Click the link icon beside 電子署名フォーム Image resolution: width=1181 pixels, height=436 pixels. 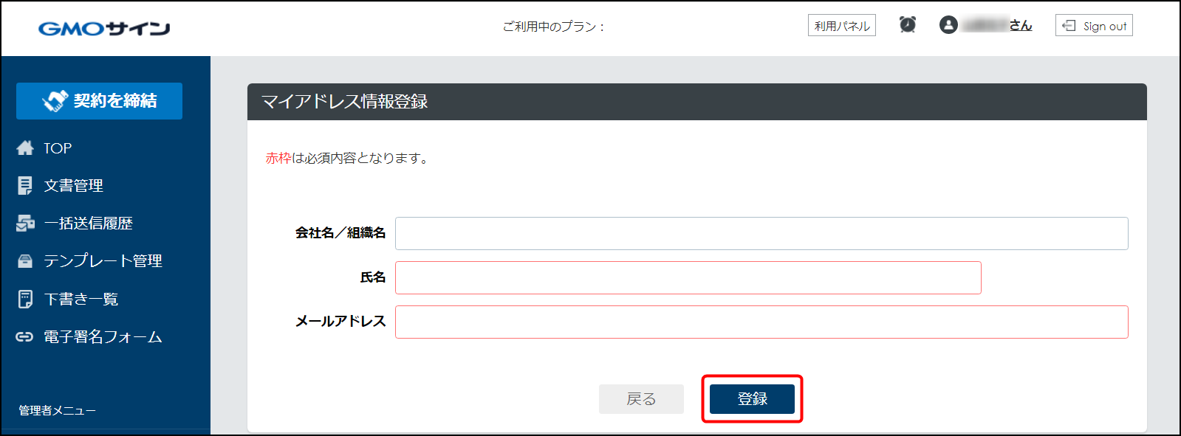pyautogui.click(x=25, y=337)
